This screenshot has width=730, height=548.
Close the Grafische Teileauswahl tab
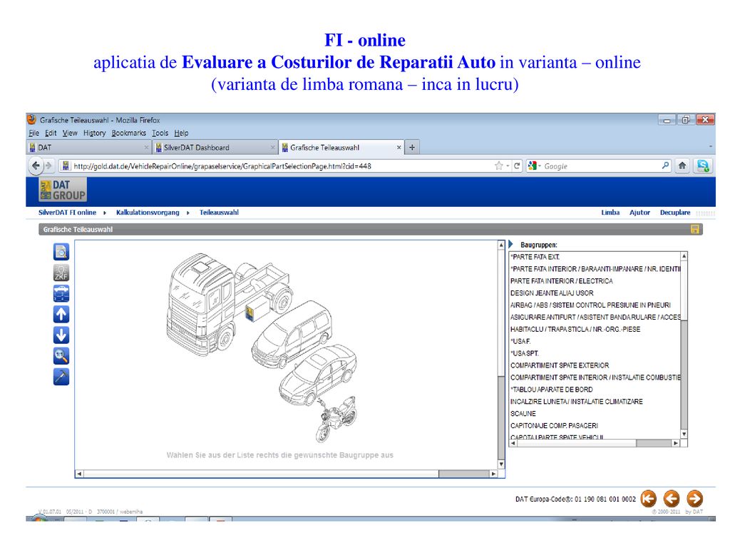tap(399, 147)
